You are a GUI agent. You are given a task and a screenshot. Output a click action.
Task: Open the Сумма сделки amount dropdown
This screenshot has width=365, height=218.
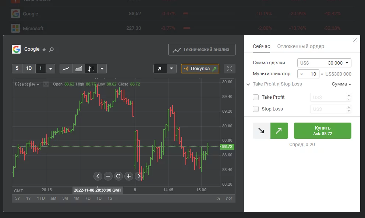347,63
